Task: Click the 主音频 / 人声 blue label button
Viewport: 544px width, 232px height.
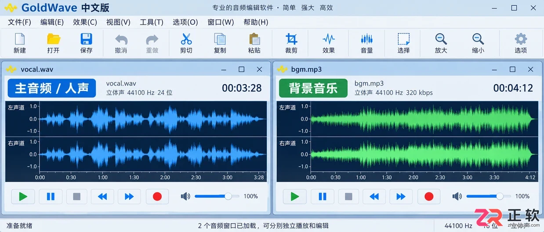Action: [52, 88]
